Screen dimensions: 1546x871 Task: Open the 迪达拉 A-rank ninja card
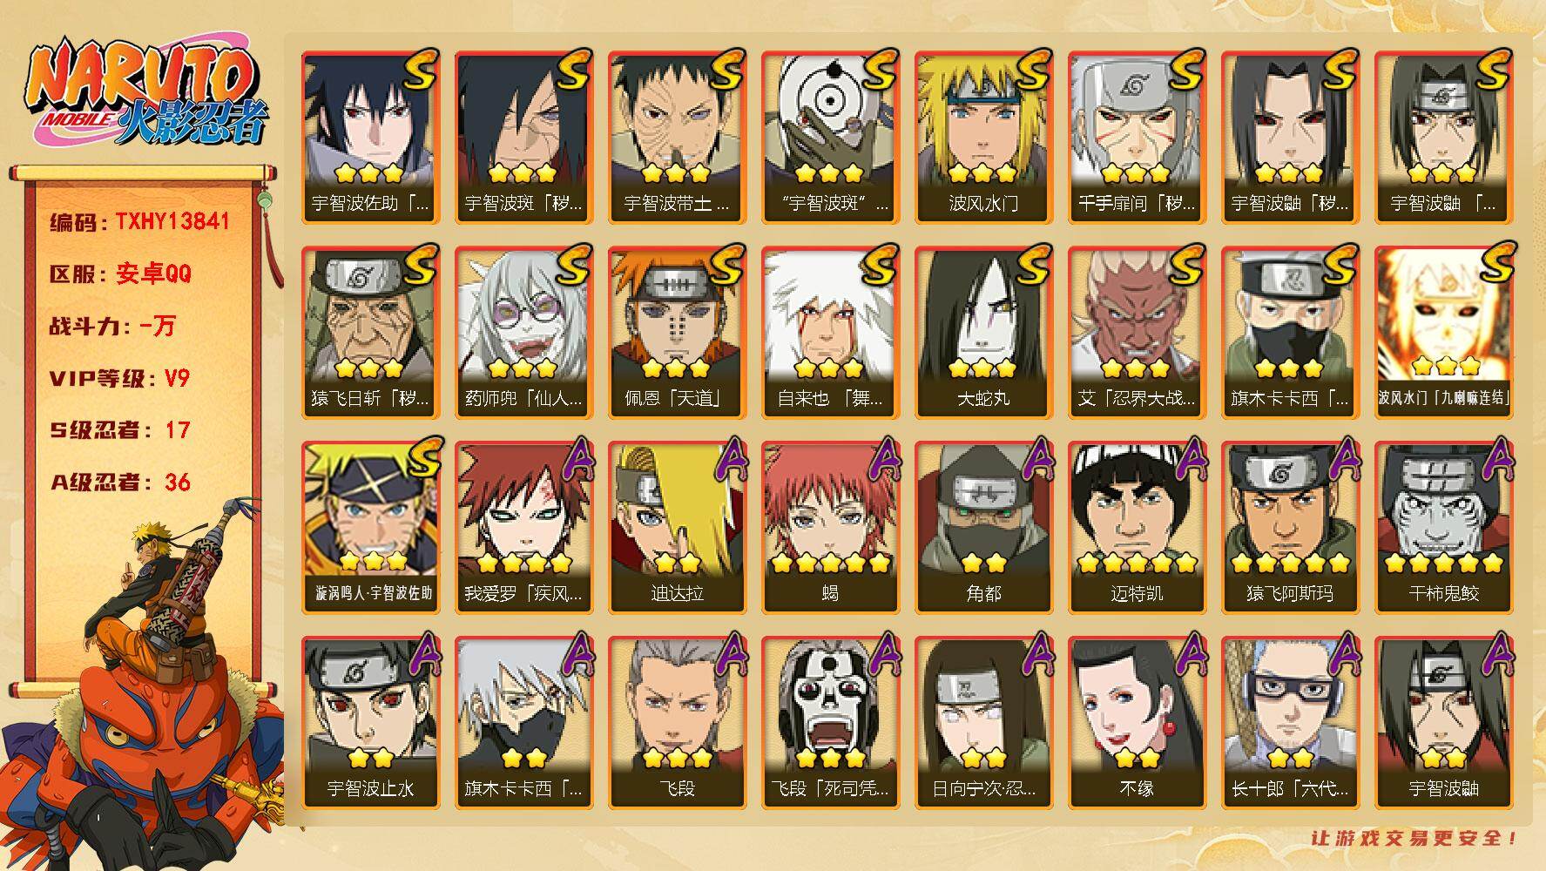click(x=677, y=527)
